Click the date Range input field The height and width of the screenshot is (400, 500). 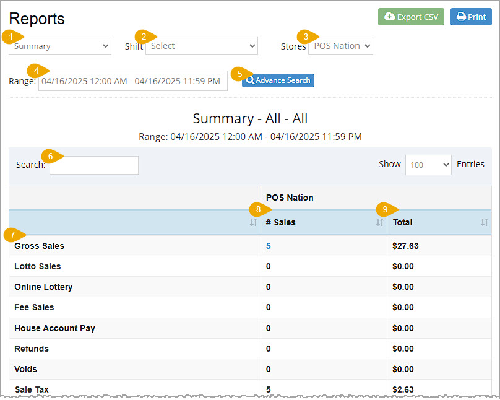click(x=132, y=81)
